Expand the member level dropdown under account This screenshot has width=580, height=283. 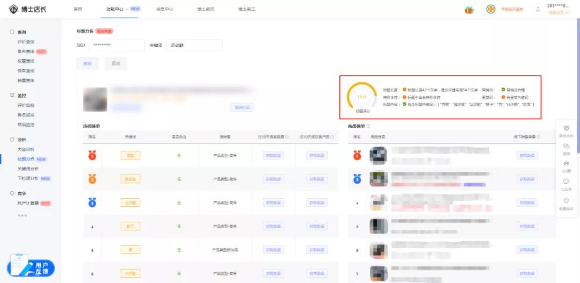point(559,12)
